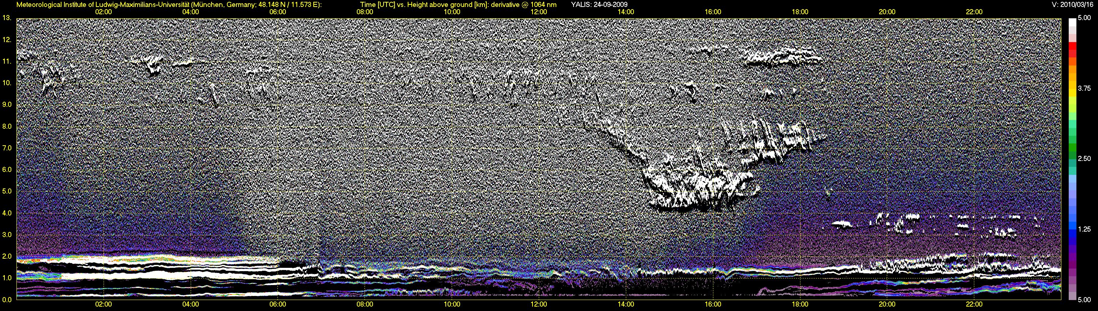The image size is (1098, 311).
Task: Click the 0.0 height axis label
Action: click(x=7, y=300)
